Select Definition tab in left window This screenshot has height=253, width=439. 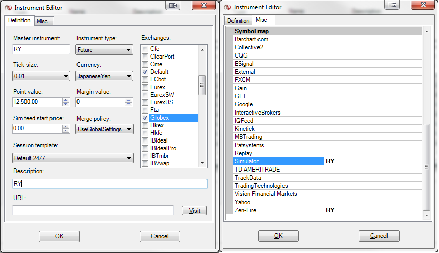pyautogui.click(x=19, y=20)
